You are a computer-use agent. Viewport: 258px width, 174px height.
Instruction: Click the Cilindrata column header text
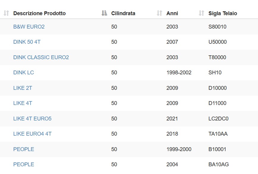pos(123,13)
